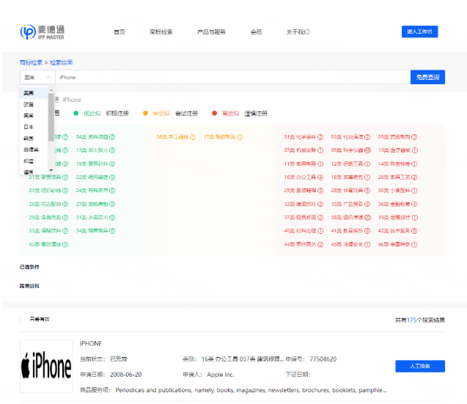
Task: Open 产品与服务 navigation item
Action: point(211,32)
